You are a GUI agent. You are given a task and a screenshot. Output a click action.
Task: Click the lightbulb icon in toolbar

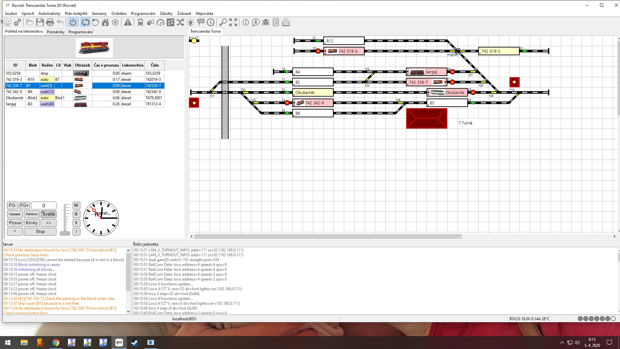[191, 22]
